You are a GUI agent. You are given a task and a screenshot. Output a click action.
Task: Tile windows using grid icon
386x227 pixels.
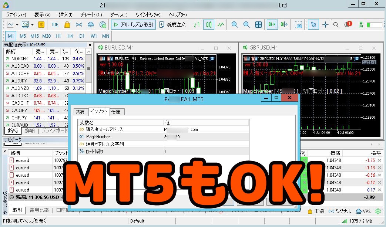pos(258,25)
